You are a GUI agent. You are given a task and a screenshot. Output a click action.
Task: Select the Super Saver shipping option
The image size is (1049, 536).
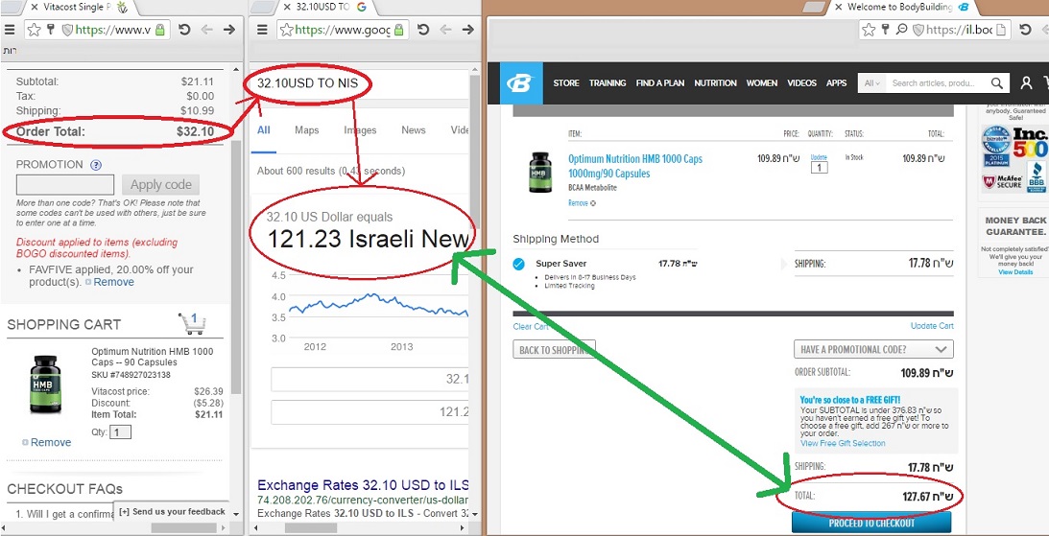click(519, 264)
